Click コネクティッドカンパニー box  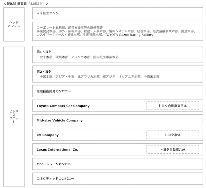(117, 178)
